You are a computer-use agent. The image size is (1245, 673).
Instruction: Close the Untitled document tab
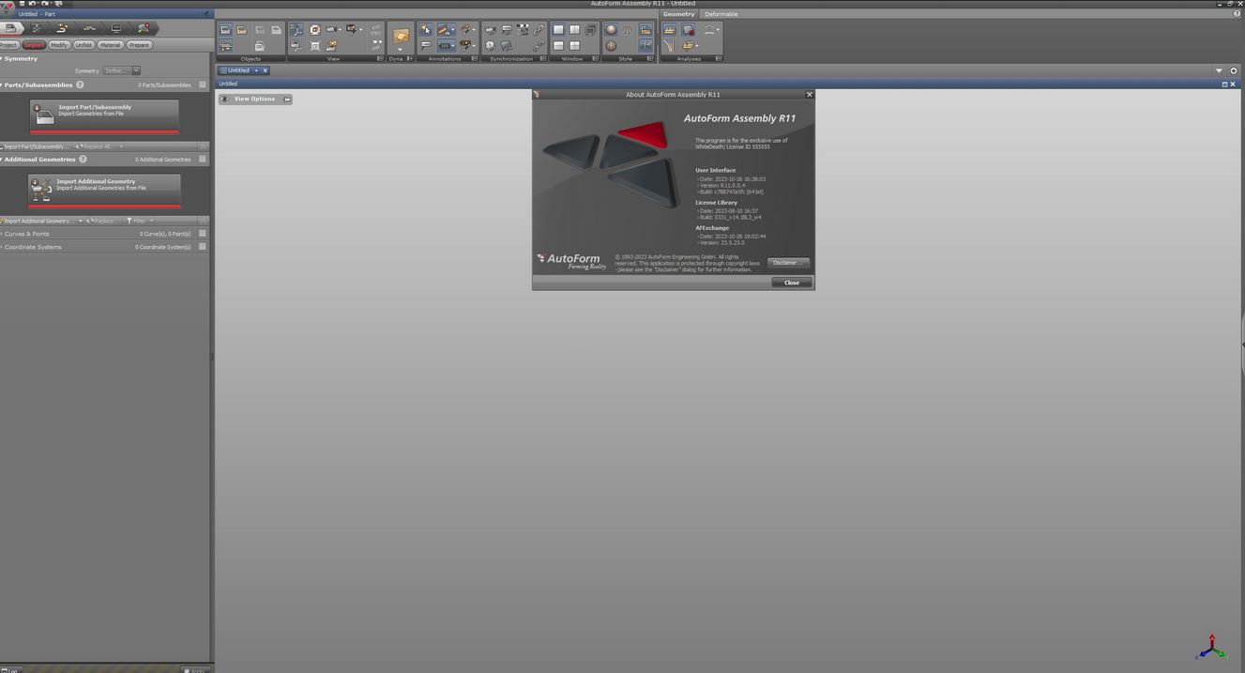coord(265,70)
